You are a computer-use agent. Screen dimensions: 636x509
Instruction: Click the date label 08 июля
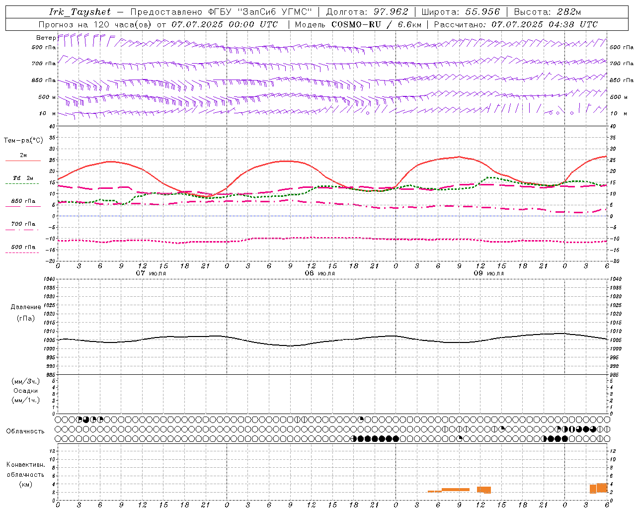(320, 273)
